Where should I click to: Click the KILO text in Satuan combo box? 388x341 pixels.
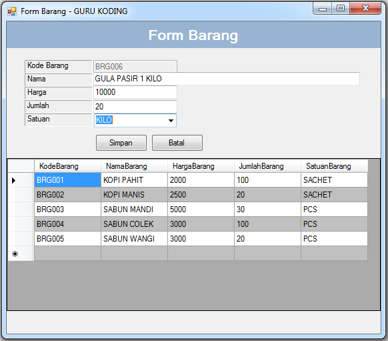104,120
